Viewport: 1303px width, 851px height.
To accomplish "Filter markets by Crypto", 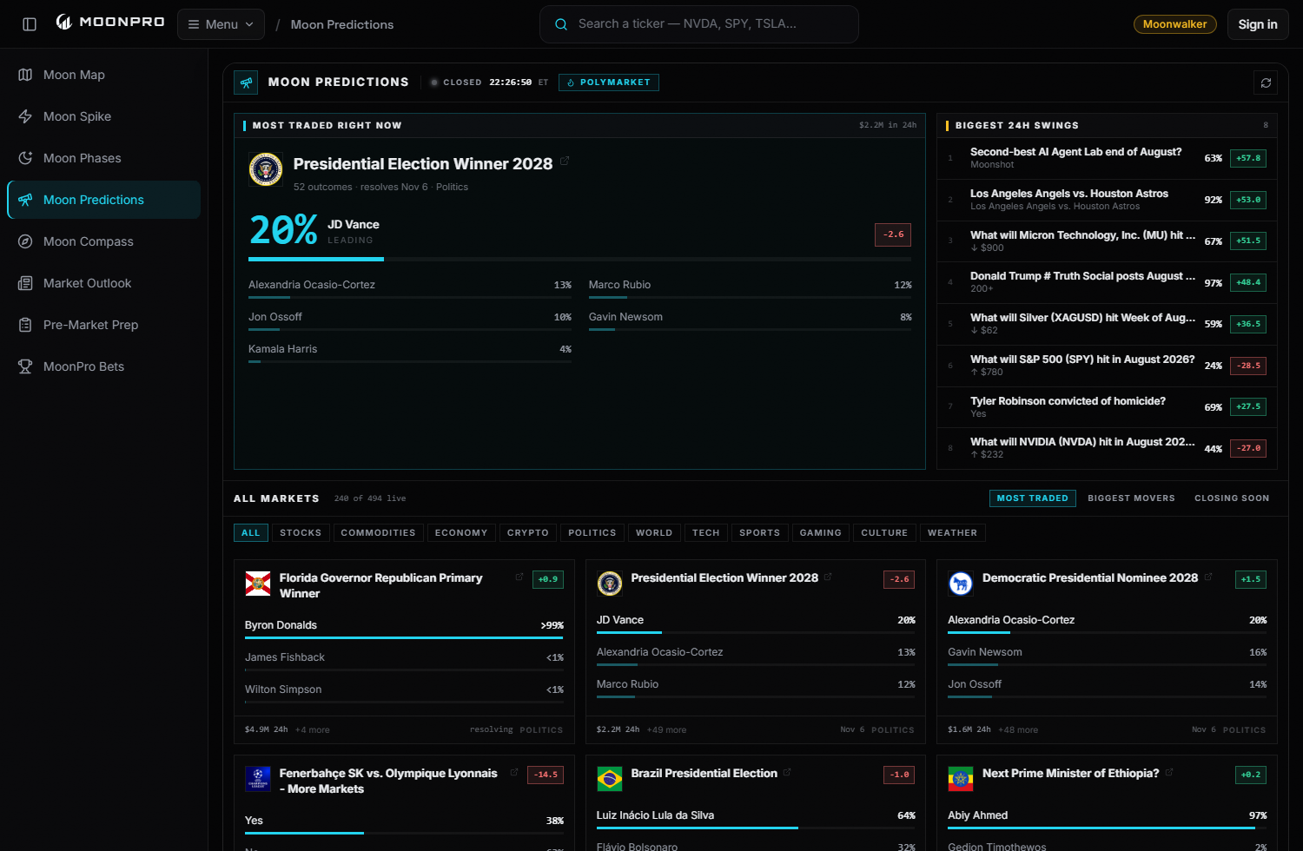I will (528, 533).
